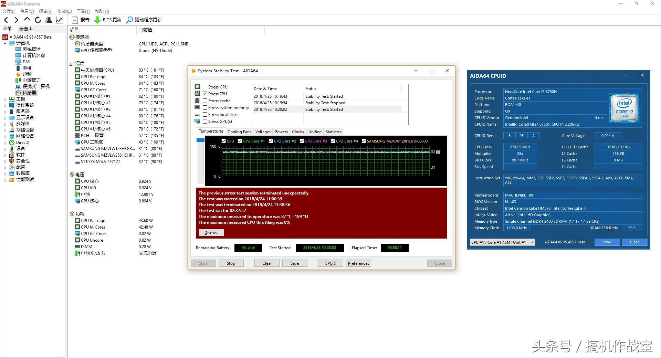Open the graph chart icon in toolbar
Image resolution: width=661 pixels, height=358 pixels.
59,20
